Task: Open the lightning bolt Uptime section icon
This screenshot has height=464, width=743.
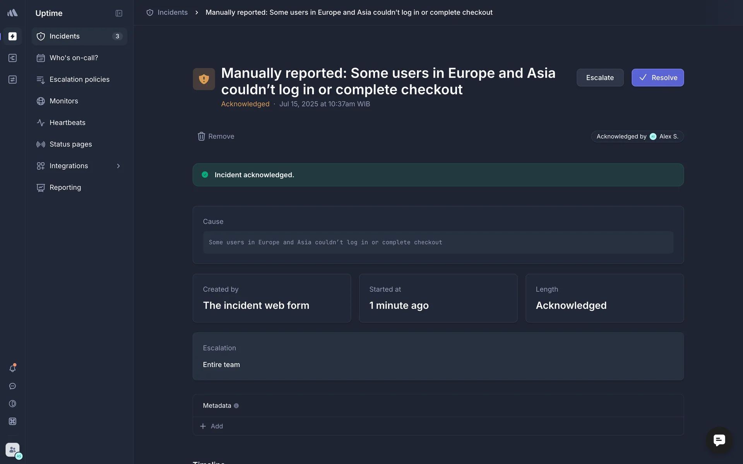Action: coord(12,36)
